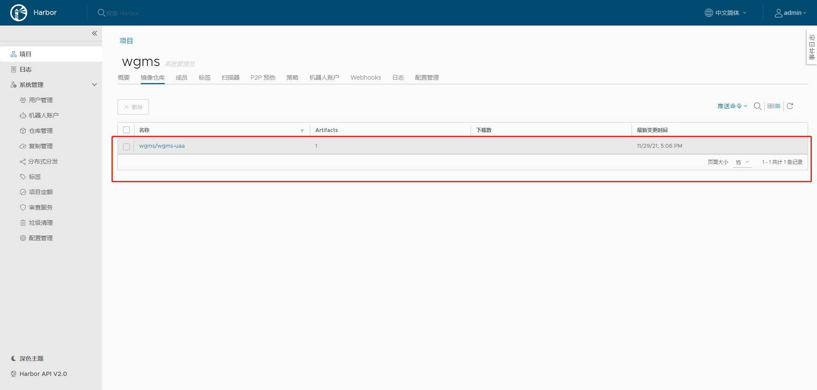Expand the 事件日志 side drawer tab
Image resolution: width=817 pixels, height=390 pixels.
pos(811,47)
